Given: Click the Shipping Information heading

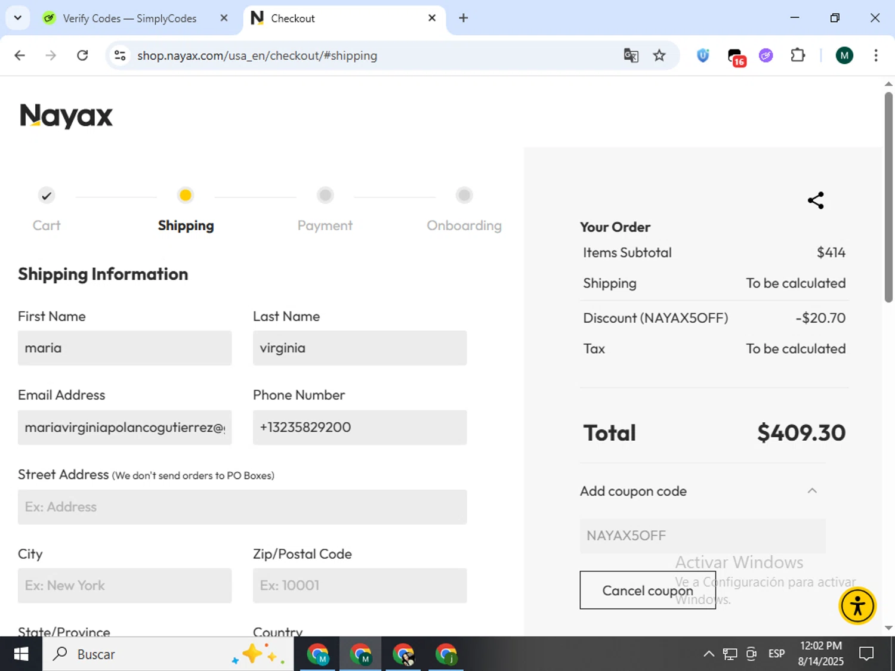Looking at the screenshot, I should coord(103,274).
